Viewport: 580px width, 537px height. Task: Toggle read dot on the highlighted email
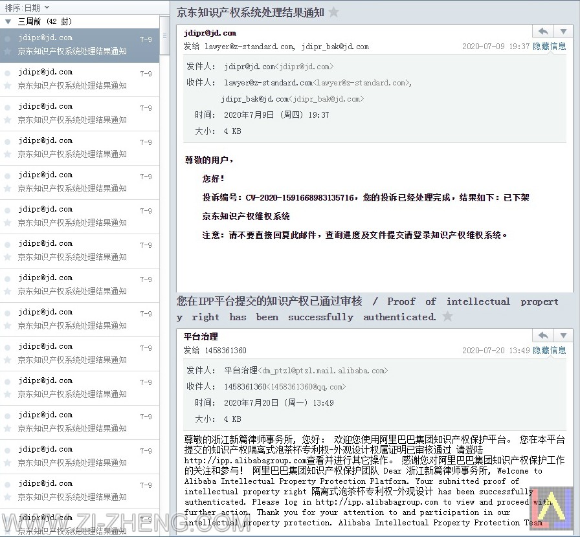pyautogui.click(x=7, y=38)
